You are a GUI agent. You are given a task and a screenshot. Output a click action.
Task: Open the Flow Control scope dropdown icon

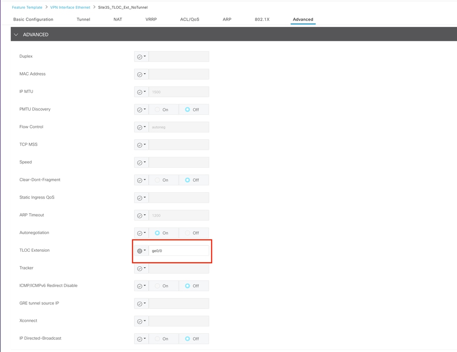pos(141,127)
